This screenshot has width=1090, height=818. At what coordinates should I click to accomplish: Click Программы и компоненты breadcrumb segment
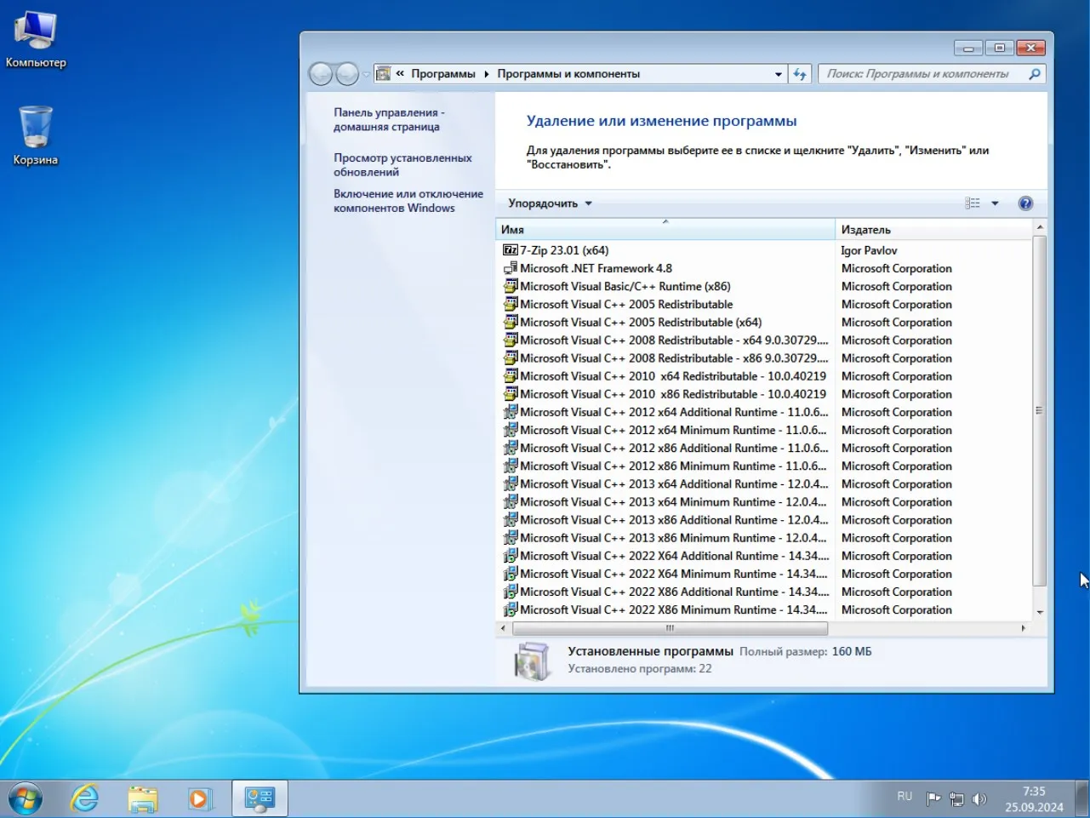point(568,74)
